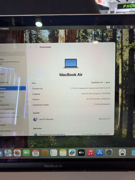Click the РУ input source indicator
This screenshot has width=135, height=180.
point(108,27)
